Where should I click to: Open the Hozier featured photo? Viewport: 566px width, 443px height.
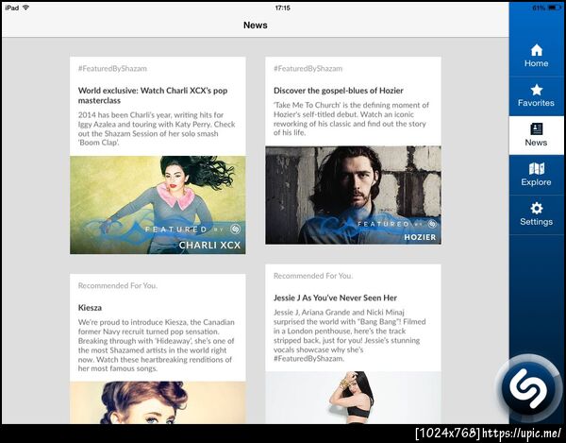[353, 196]
